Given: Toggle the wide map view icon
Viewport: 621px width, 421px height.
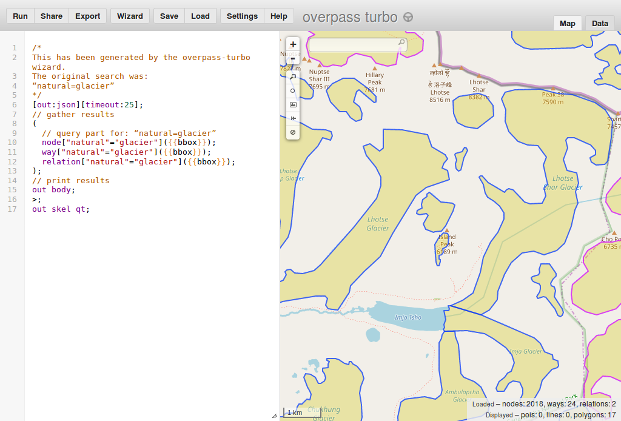Looking at the screenshot, I should (x=293, y=118).
